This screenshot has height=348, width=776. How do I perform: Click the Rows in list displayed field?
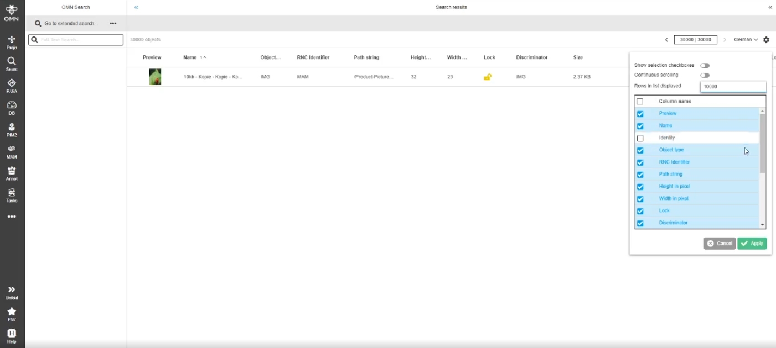733,87
